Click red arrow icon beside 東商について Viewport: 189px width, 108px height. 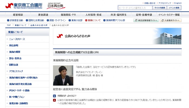86,20
